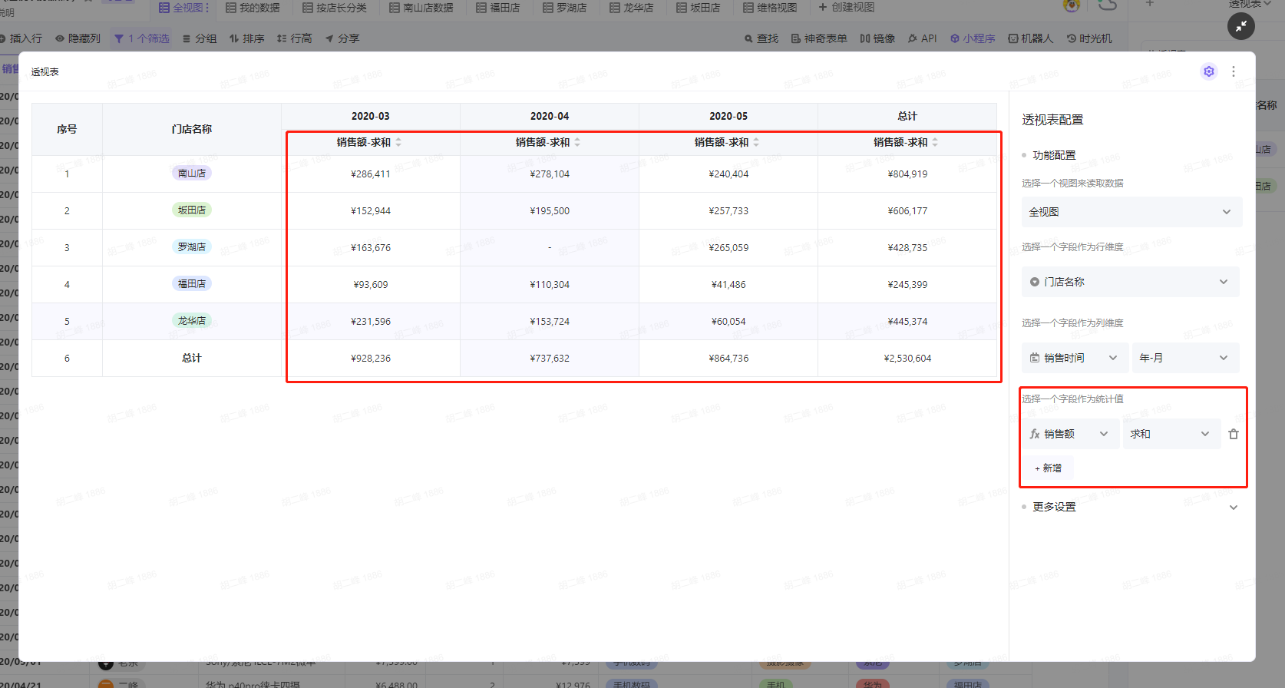The height and width of the screenshot is (688, 1285).
Task: Delete the 销售额 statistic with trash icon
Action: click(1233, 435)
